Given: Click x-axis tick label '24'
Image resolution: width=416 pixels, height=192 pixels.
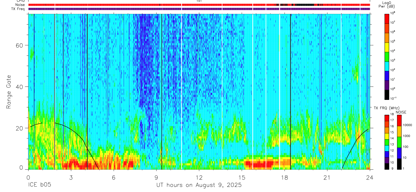Looking at the screenshot, I should click(370, 177).
